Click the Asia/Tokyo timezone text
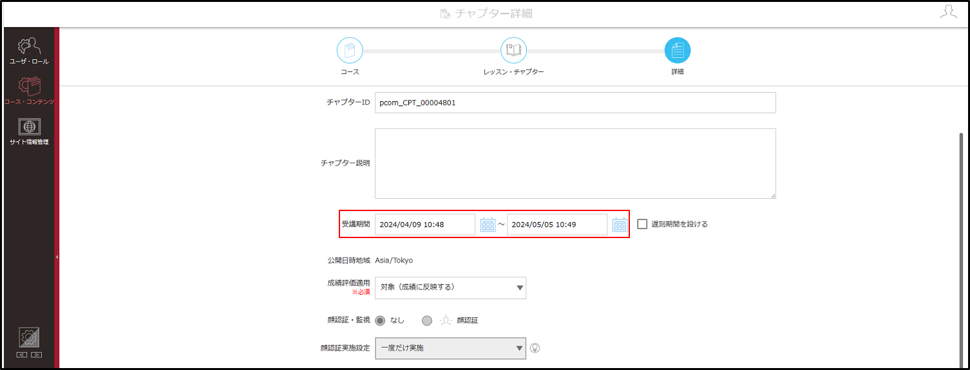This screenshot has width=970, height=370. [394, 261]
